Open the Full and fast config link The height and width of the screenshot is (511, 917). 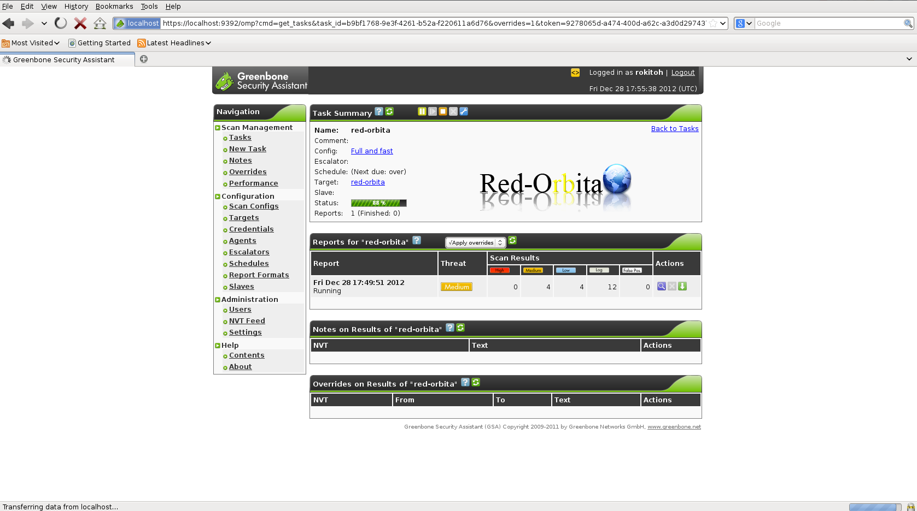372,151
